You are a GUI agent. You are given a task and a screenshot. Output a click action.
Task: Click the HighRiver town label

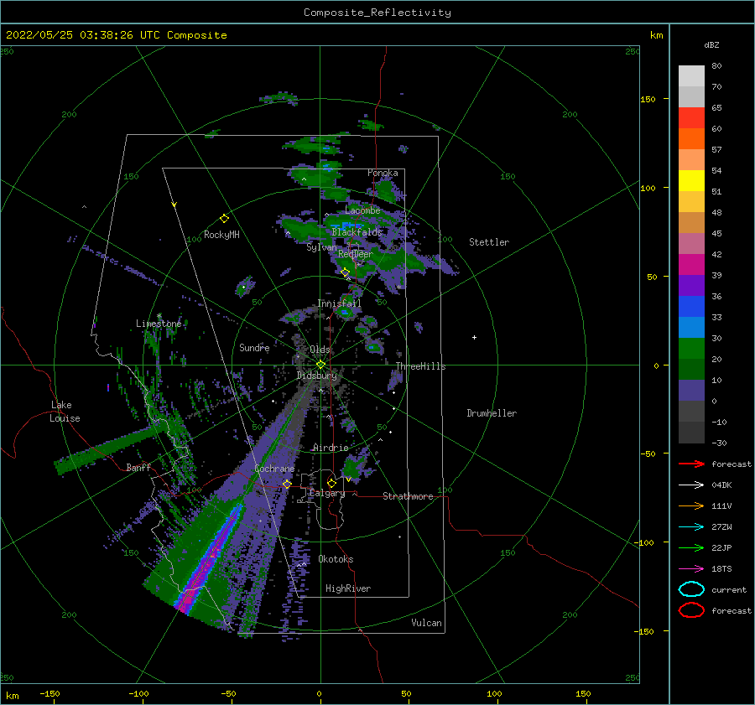point(348,588)
